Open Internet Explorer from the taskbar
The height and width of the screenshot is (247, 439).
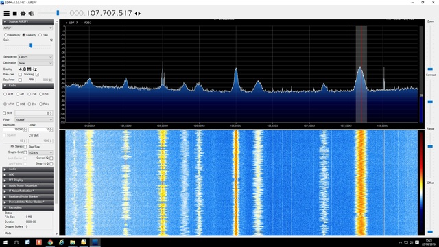pyautogui.click(x=61, y=242)
